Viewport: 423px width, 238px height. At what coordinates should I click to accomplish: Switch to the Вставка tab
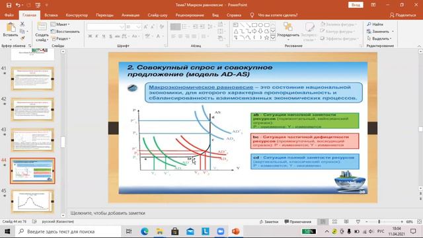tap(51, 15)
